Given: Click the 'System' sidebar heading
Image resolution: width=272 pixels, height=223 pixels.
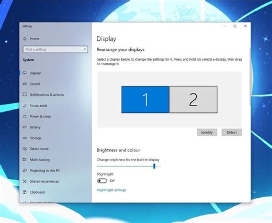Looking at the screenshot, I should [28, 60].
